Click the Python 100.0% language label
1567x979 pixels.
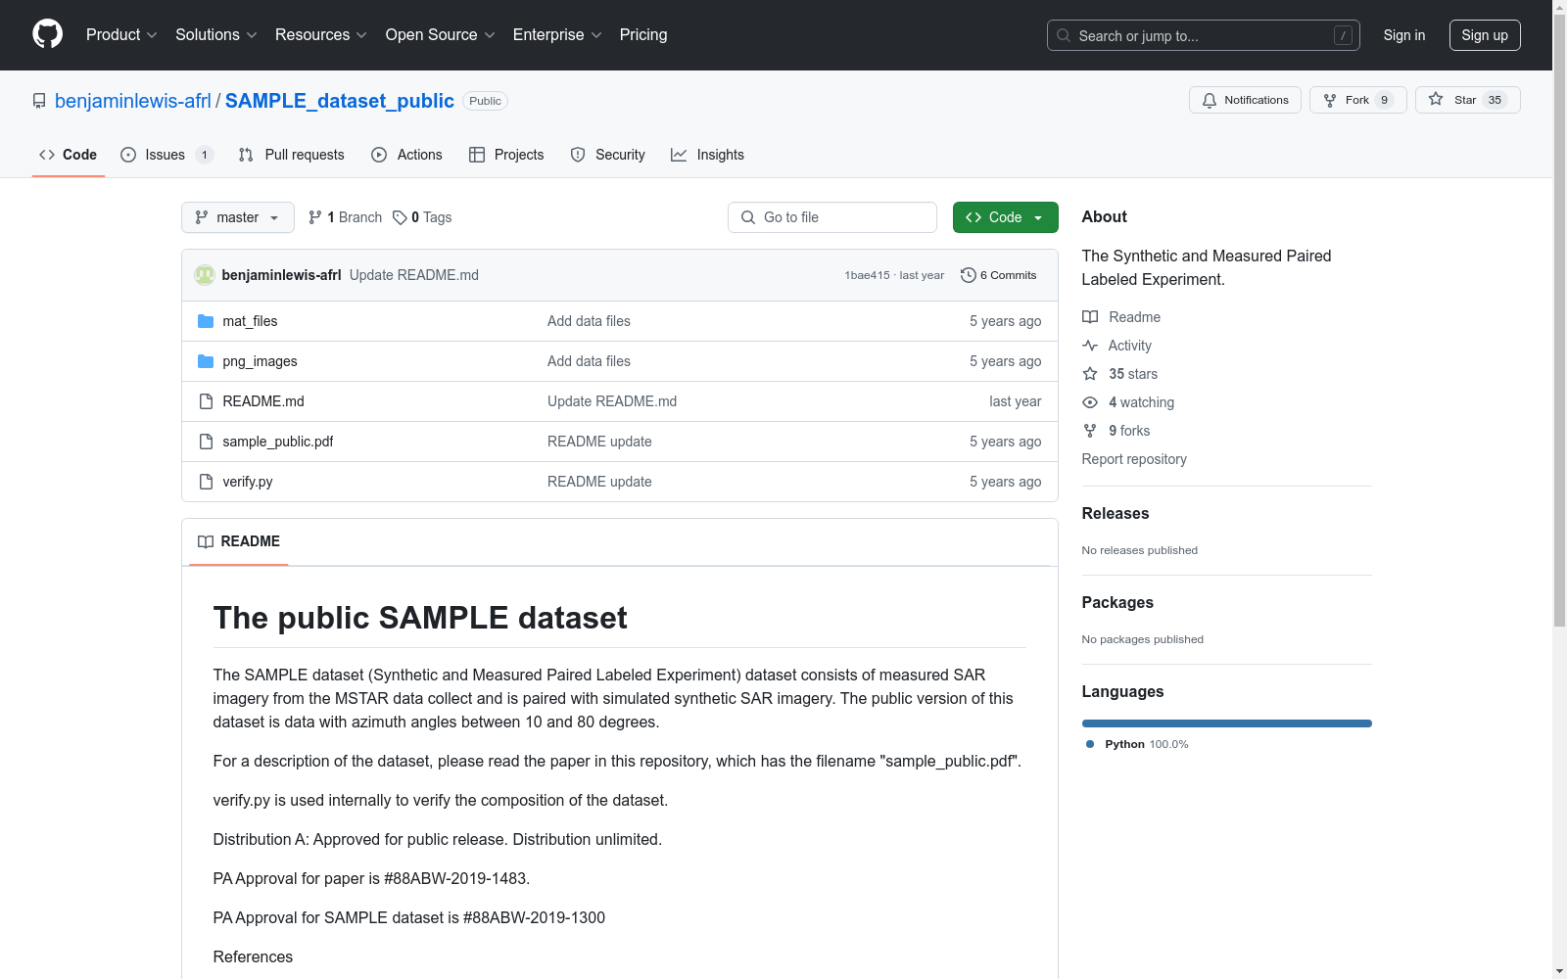[x=1147, y=744]
